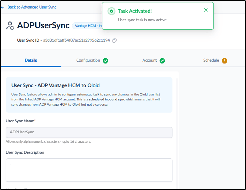Image resolution: width=246 pixels, height=190 pixels.
Task: Click 'User-sync task is now active.' message
Action: [143, 20]
